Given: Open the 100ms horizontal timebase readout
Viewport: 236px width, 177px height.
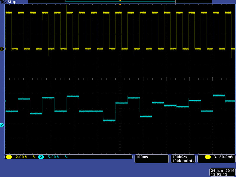Looking at the screenshot, I should 142,157.
